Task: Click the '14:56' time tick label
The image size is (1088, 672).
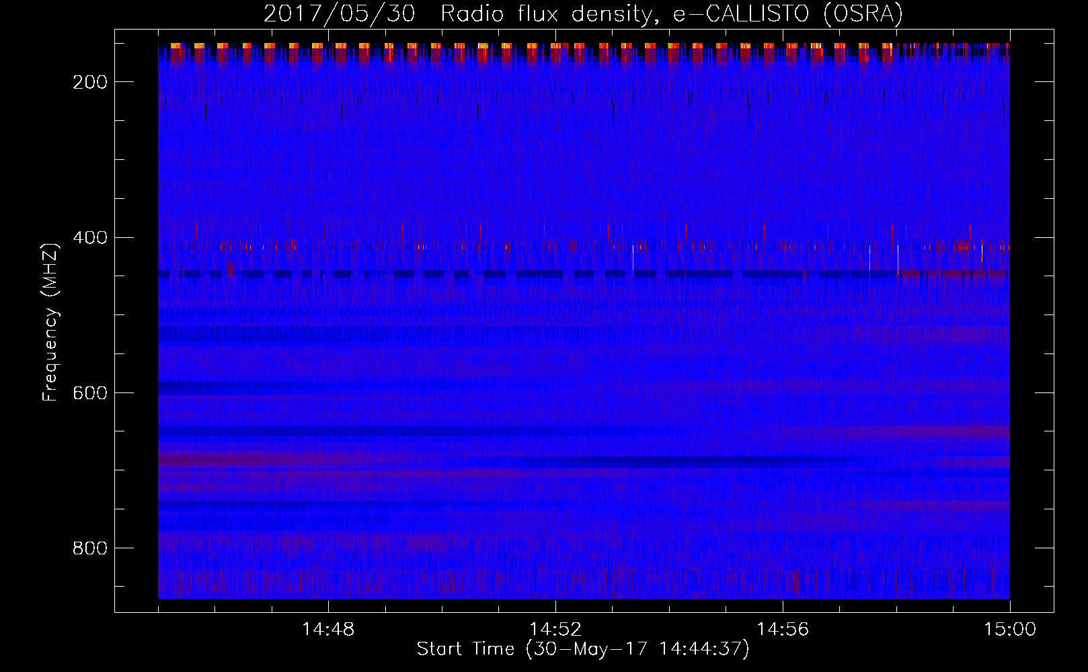Action: click(783, 630)
